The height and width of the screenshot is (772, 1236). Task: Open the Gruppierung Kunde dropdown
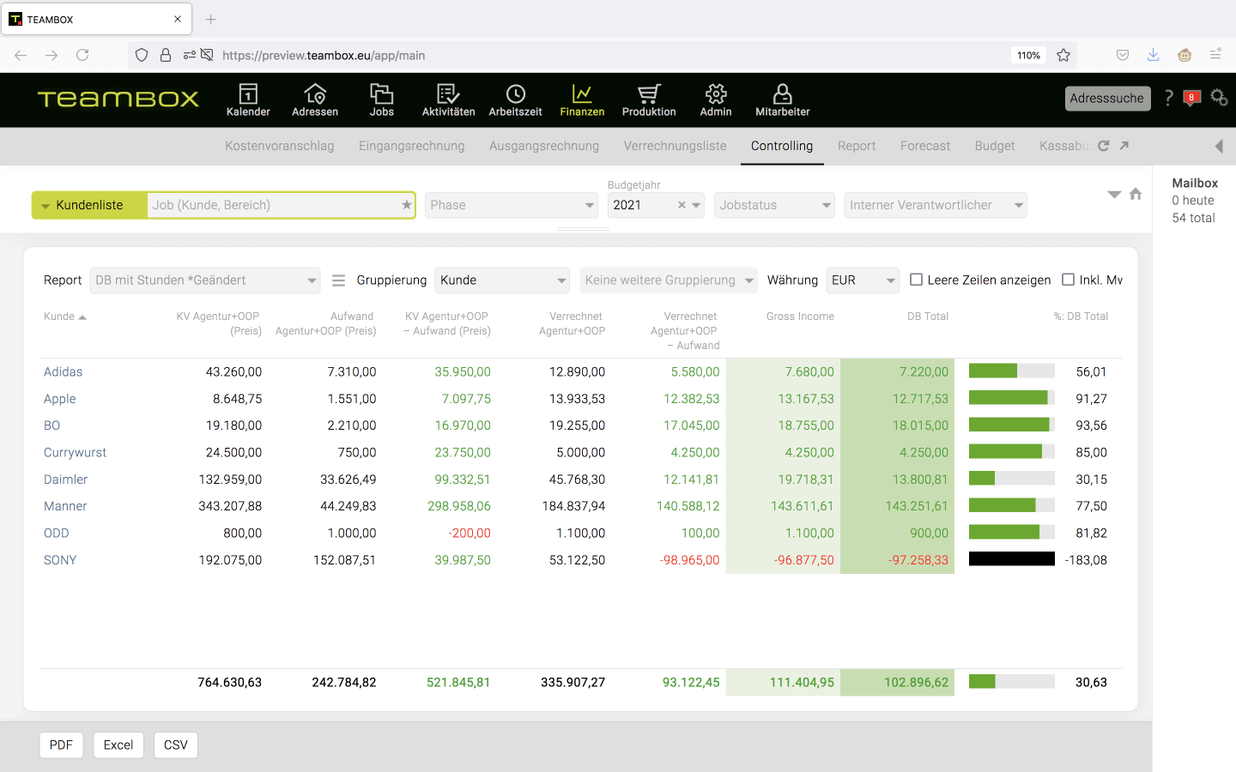tap(501, 280)
